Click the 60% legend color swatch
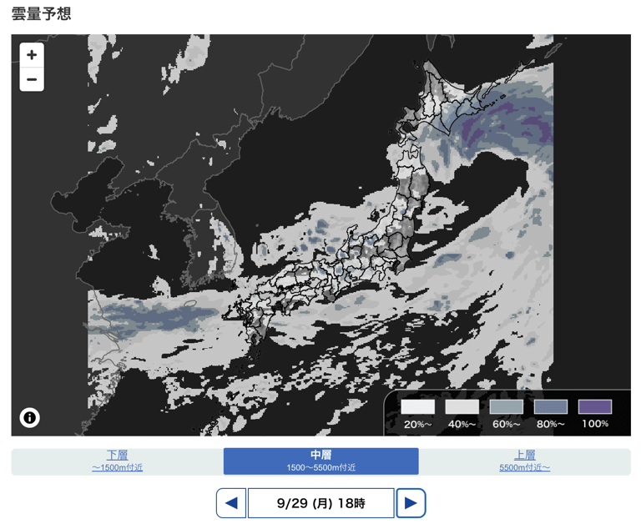Image resolution: width=641 pixels, height=524 pixels. [506, 407]
